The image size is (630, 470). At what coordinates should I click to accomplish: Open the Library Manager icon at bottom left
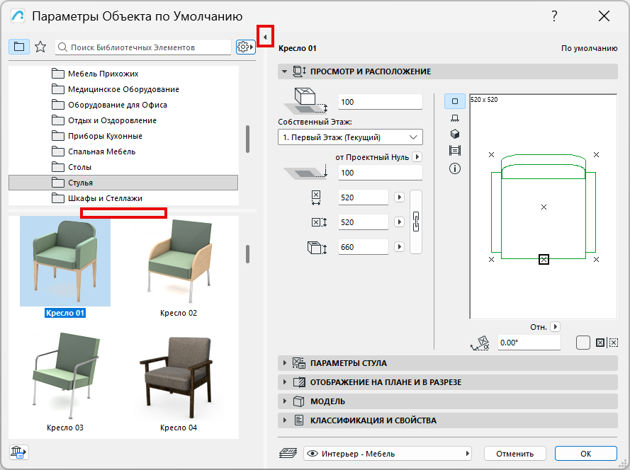click(19, 452)
